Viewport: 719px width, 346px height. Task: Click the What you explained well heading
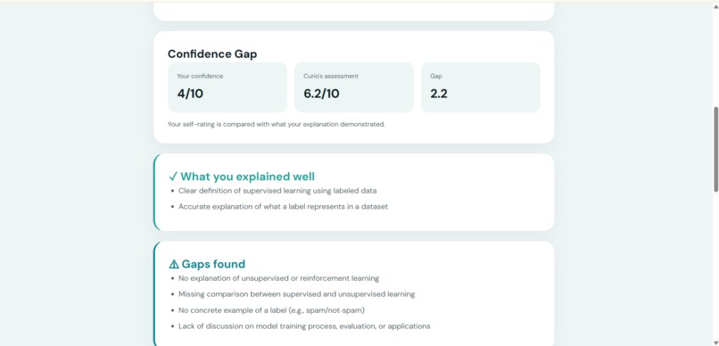(248, 177)
